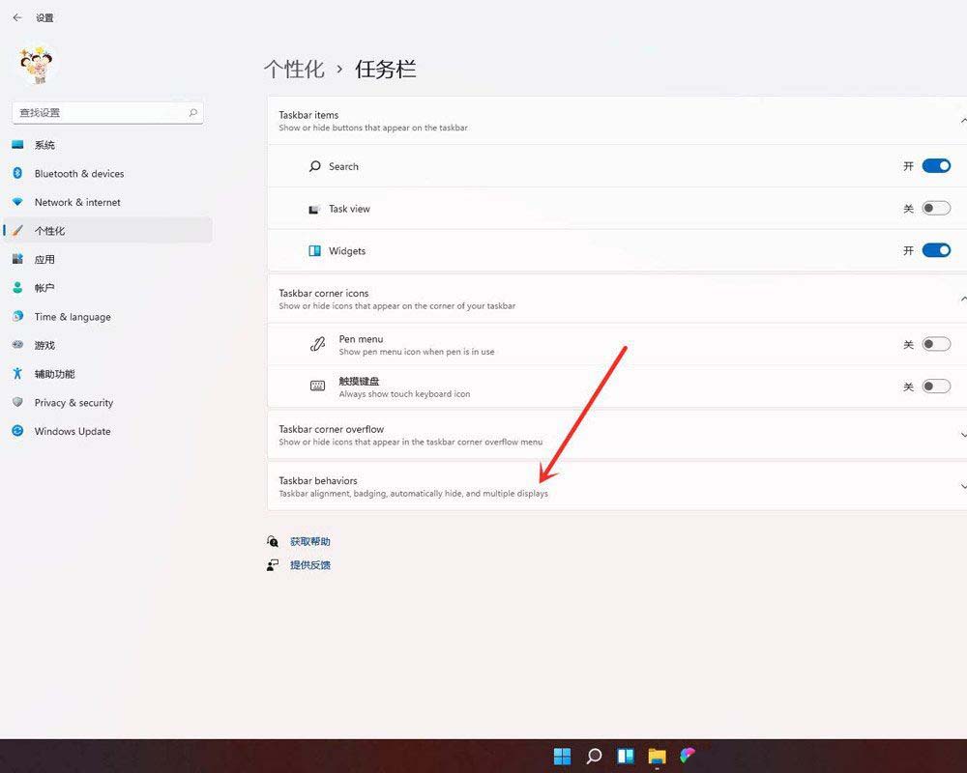The image size is (967, 773).
Task: Click the 查找设置 search input field
Action: coord(106,112)
